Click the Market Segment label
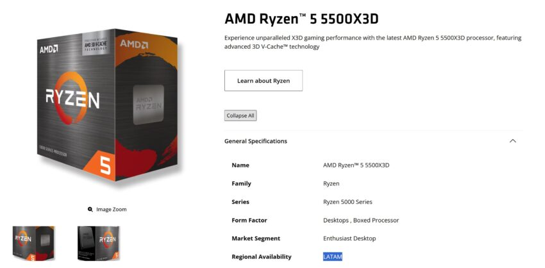This screenshot has height=268, width=545. (x=256, y=239)
